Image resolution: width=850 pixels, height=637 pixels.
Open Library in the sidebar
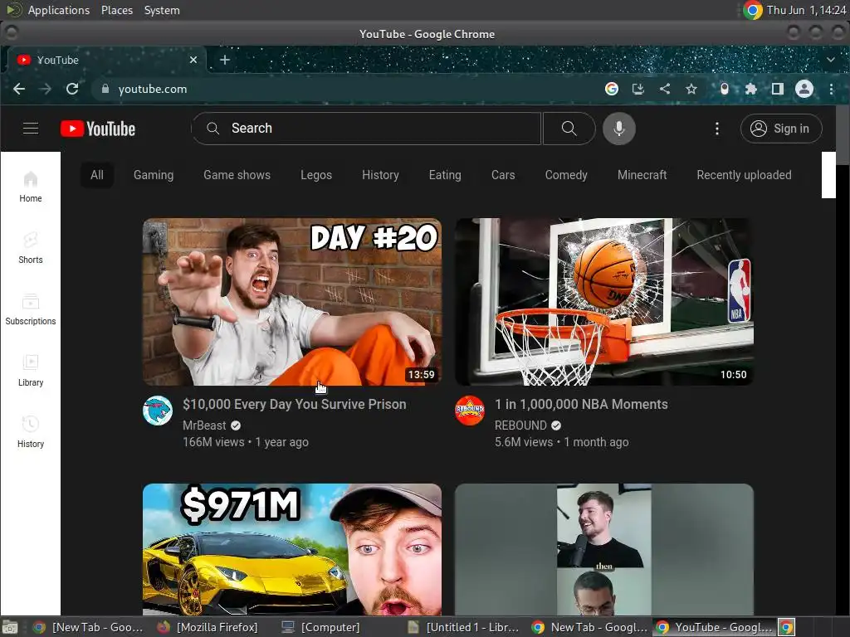point(31,371)
